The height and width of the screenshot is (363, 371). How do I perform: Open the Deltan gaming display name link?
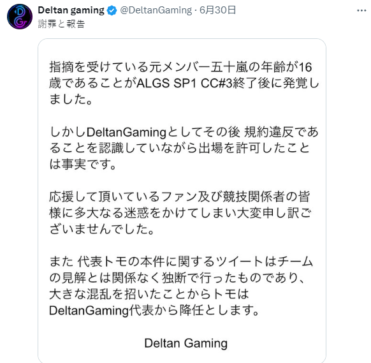point(71,10)
